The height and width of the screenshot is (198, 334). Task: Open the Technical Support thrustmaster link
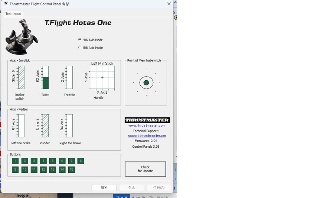pos(147,135)
